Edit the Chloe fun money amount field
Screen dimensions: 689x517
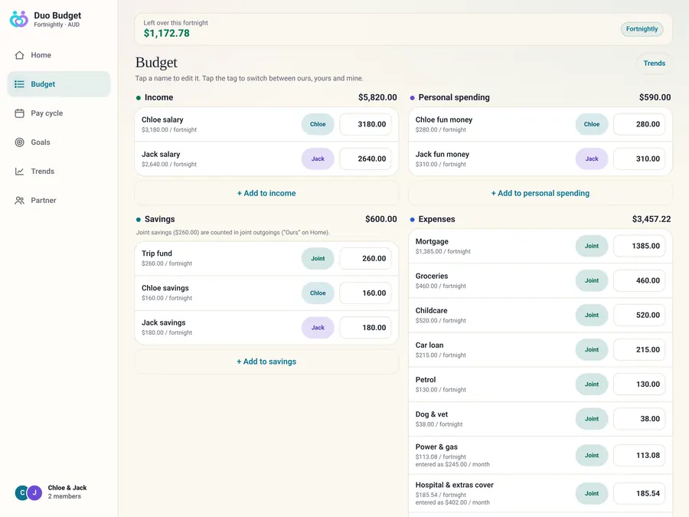[x=639, y=124]
